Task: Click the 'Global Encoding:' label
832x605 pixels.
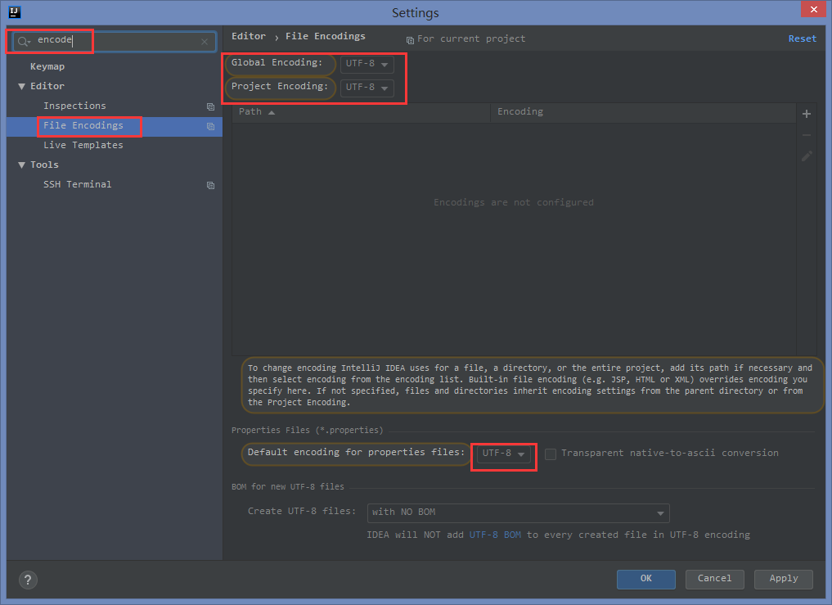Action: [277, 63]
